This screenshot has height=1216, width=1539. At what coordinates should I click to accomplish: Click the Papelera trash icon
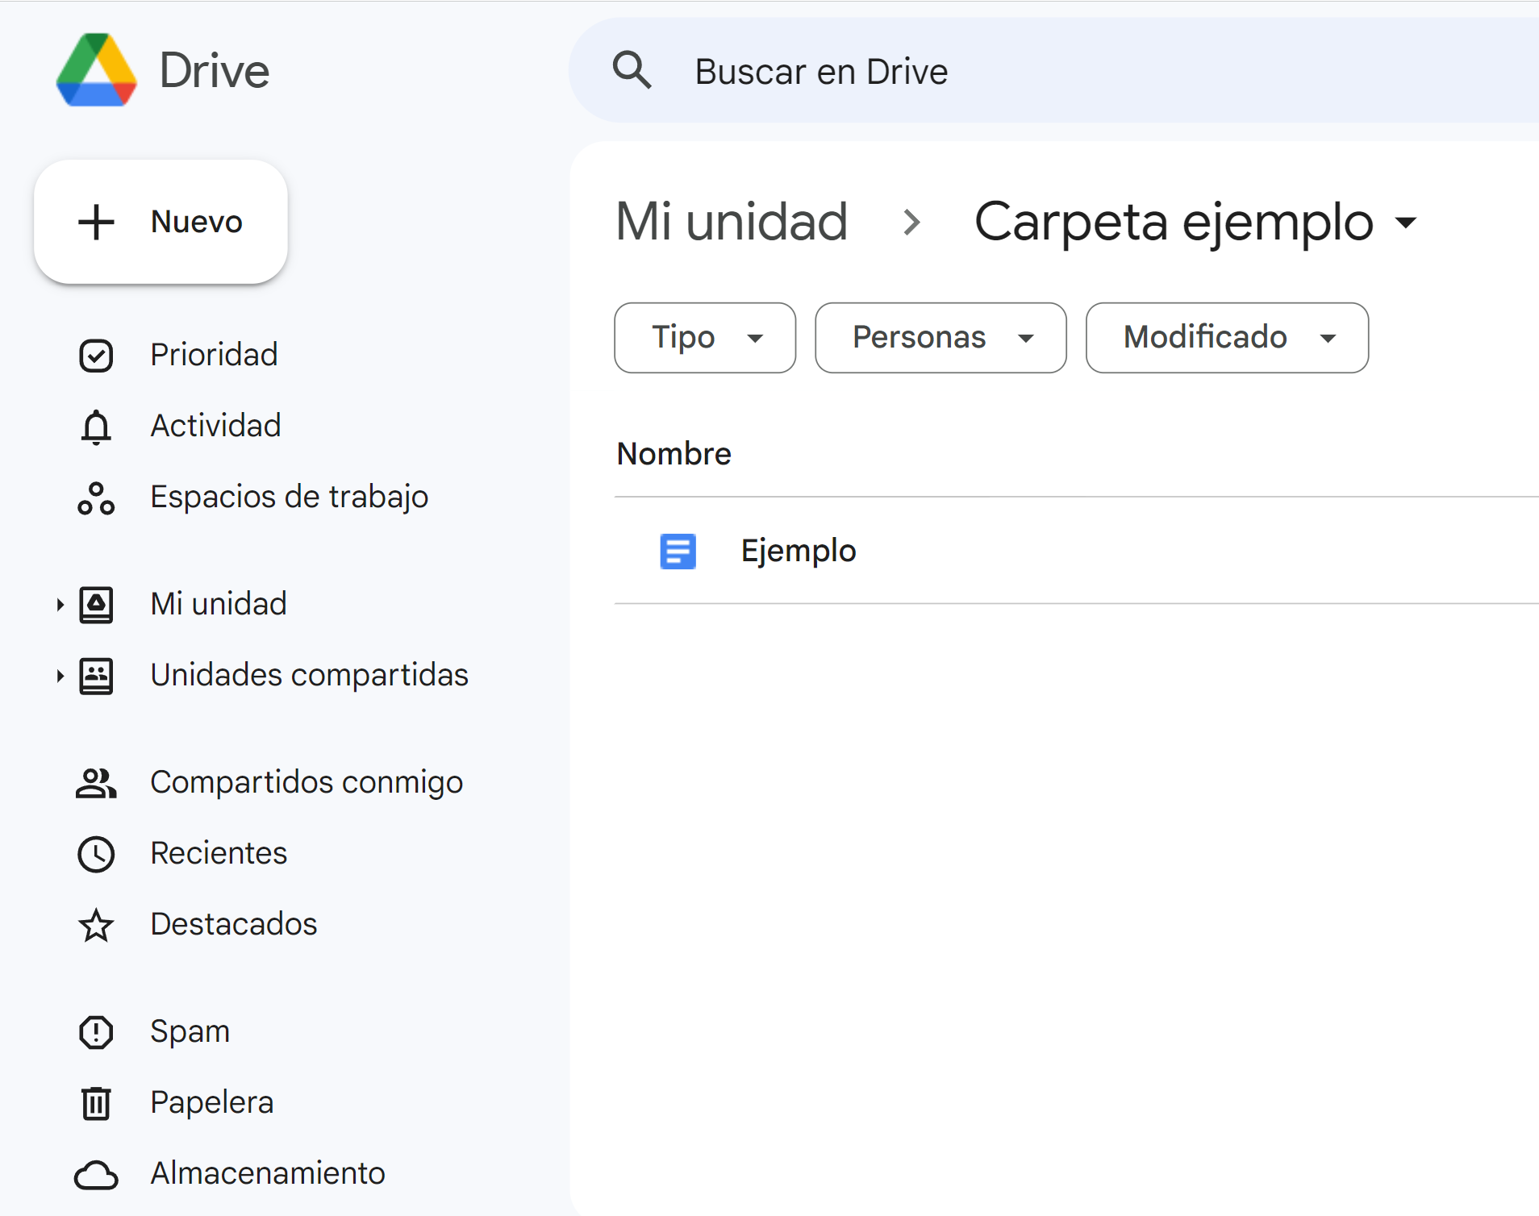point(96,1103)
